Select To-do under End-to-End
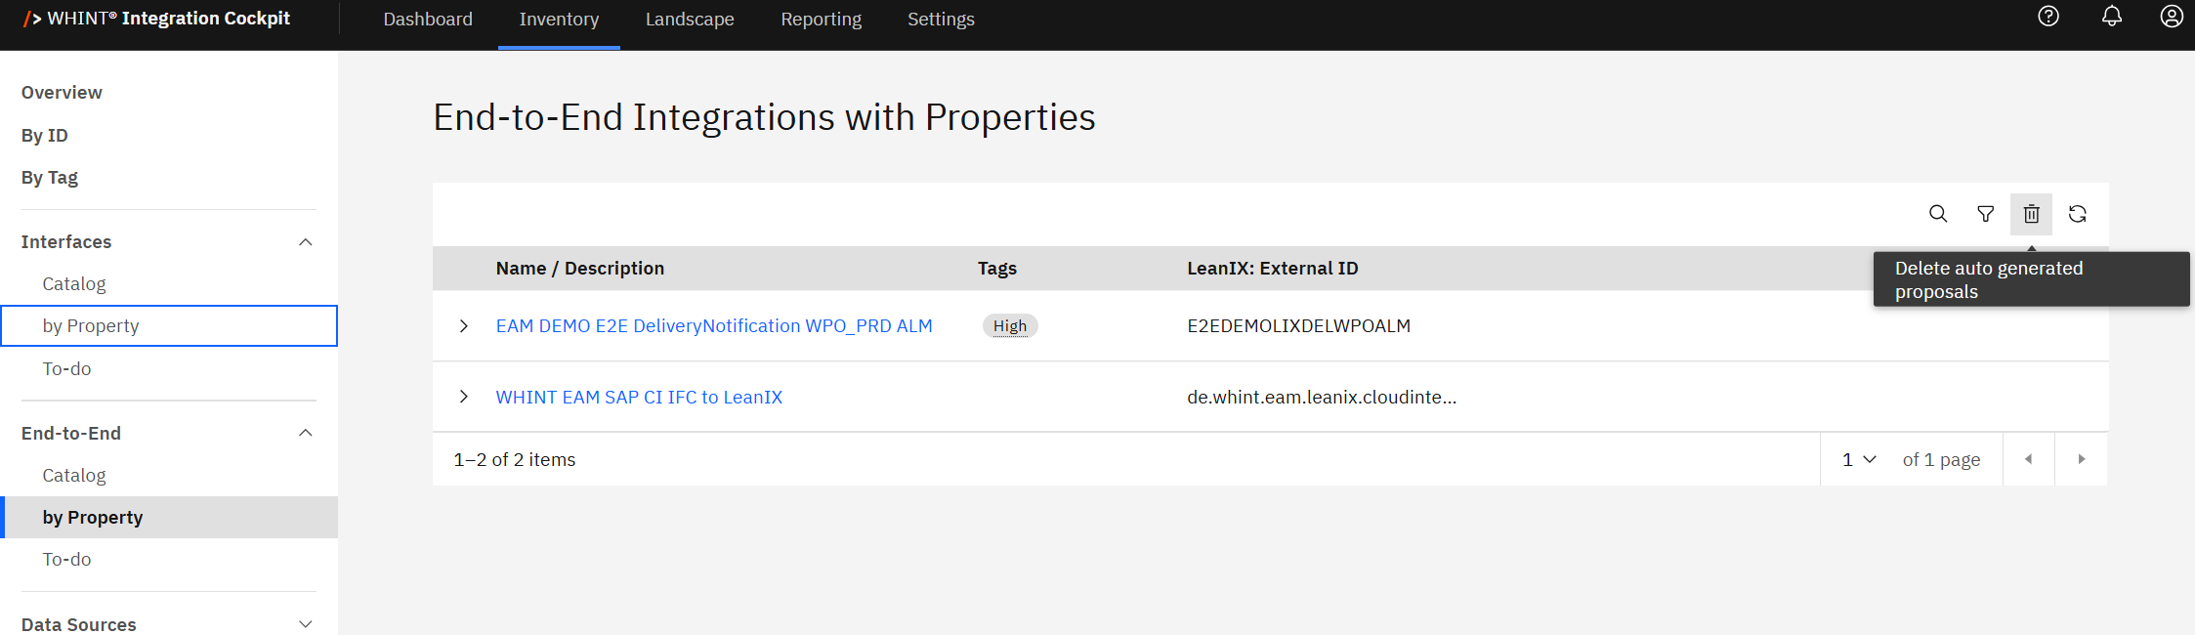Viewport: 2195px width, 635px height. click(66, 560)
